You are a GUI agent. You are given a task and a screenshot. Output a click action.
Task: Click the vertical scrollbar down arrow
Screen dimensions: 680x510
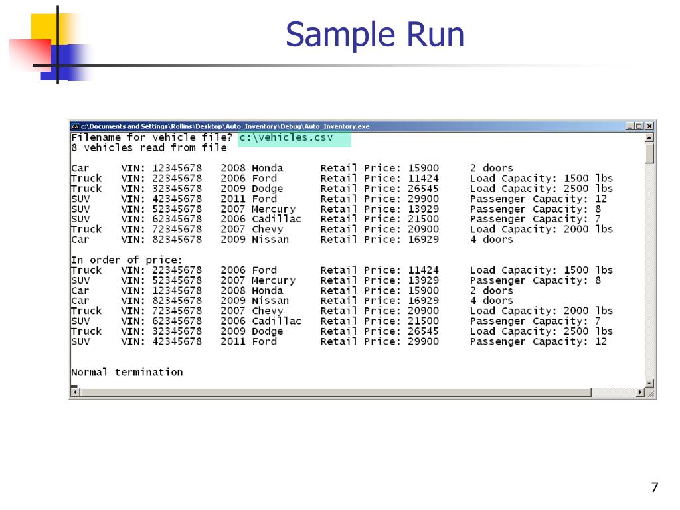649,383
